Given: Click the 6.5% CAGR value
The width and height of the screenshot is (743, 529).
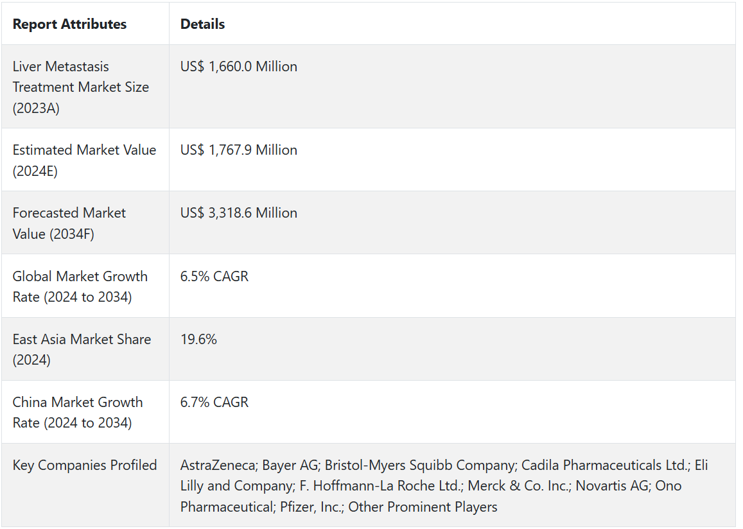Looking at the screenshot, I should [x=214, y=277].
